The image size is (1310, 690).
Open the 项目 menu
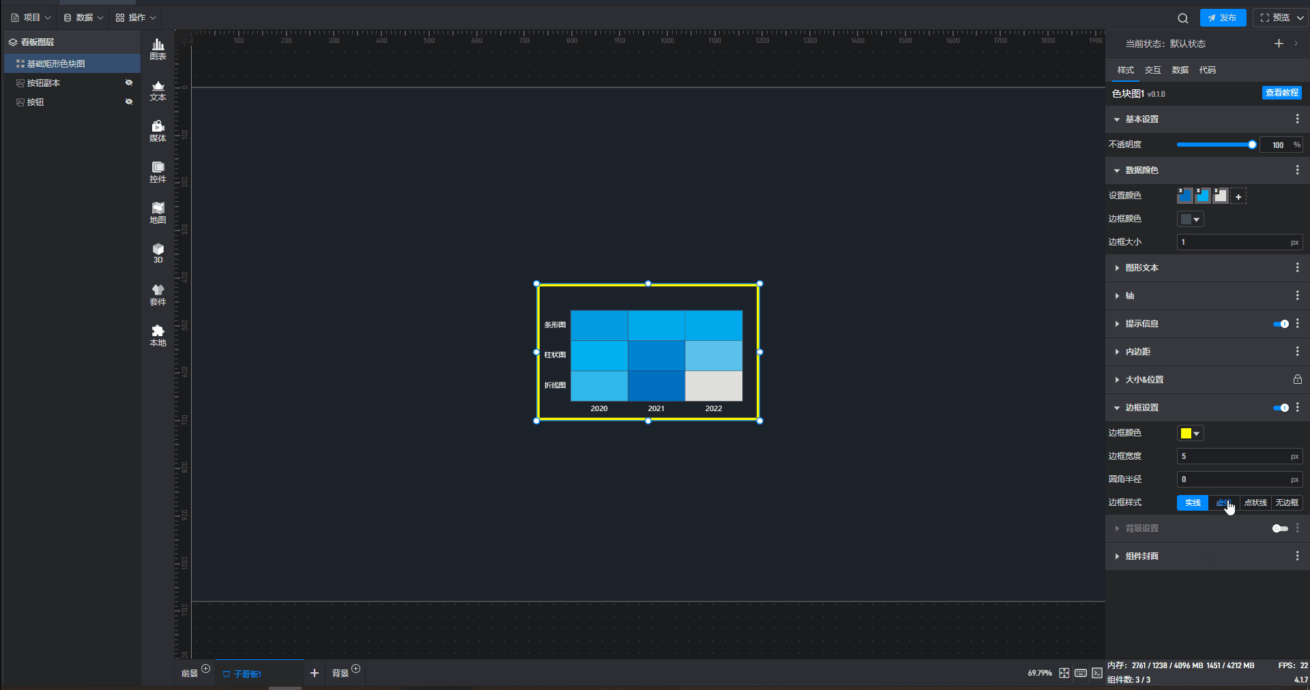tap(31, 18)
